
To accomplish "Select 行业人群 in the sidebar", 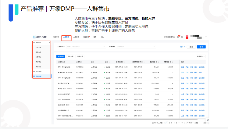I will tap(38, 47).
